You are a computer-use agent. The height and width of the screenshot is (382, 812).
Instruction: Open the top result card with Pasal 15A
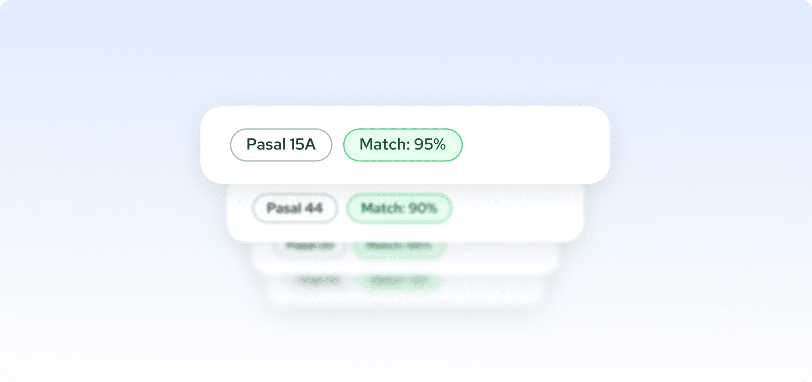(531, 145)
